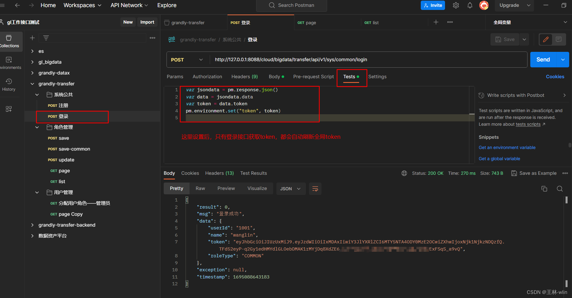Open tests scripts documentation link
The width and height of the screenshot is (572, 298).
528,124
